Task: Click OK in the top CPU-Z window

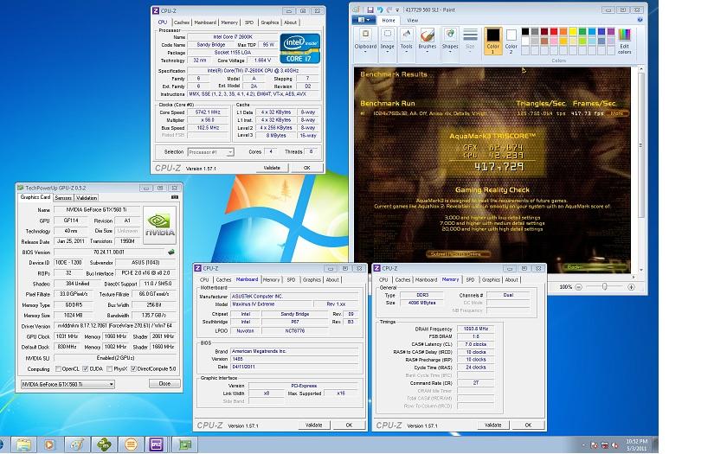Action: pyautogui.click(x=306, y=168)
